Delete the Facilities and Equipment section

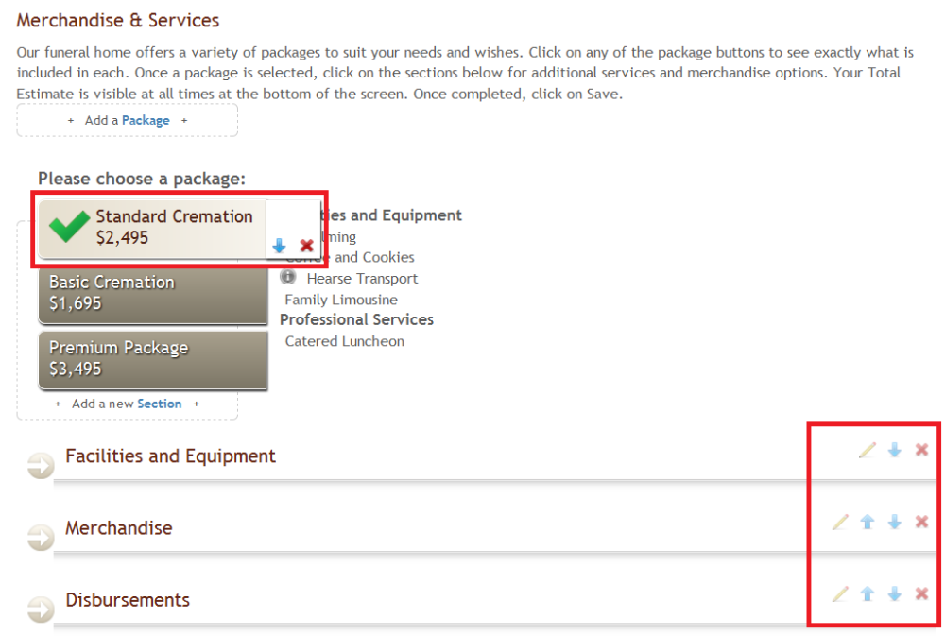(x=921, y=450)
